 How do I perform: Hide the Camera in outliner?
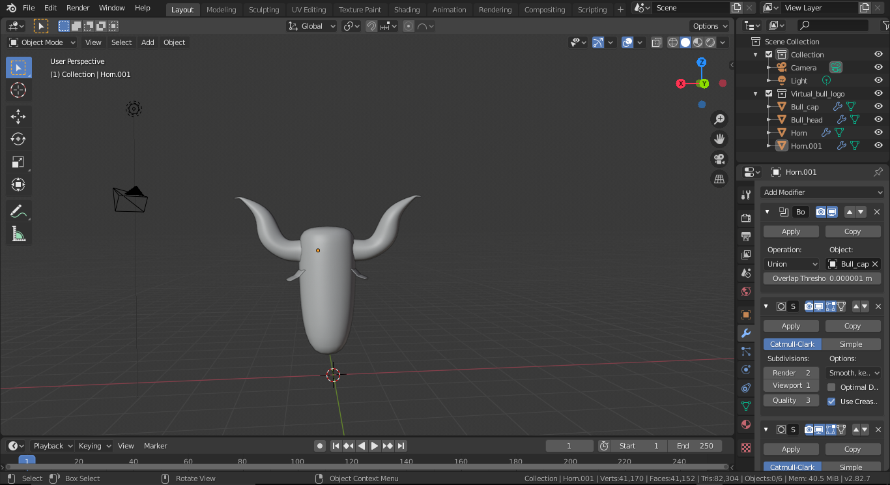tap(878, 68)
